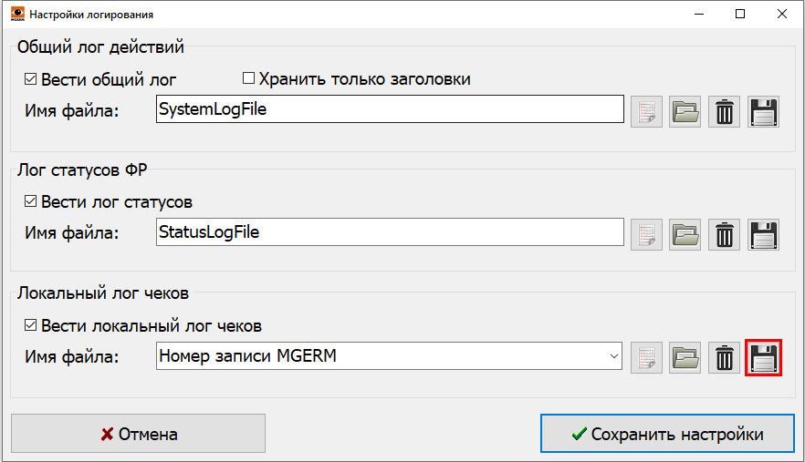Image resolution: width=805 pixels, height=462 pixels.
Task: Click floppy save icon next to SystemLogFile
Action: tap(763, 111)
